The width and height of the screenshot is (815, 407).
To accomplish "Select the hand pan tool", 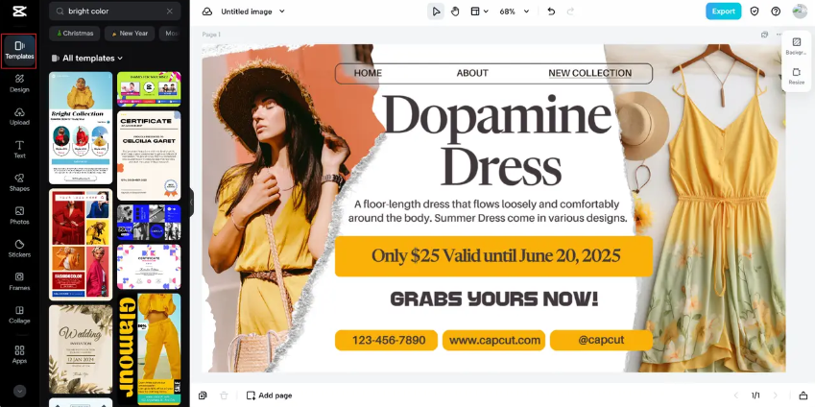I will click(x=455, y=12).
